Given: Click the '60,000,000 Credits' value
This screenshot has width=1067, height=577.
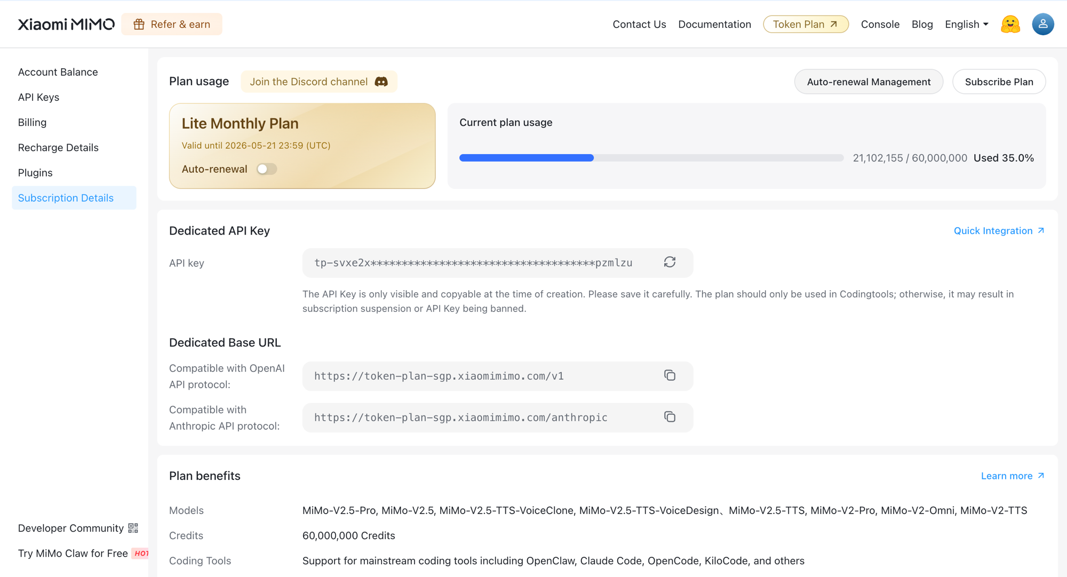Looking at the screenshot, I should 349,535.
